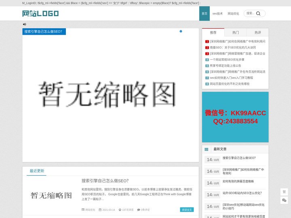
Task: Click the floating WeChat icon
Action: [284, 200]
